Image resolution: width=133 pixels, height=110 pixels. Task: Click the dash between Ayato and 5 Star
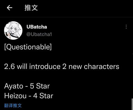(x=27, y=86)
